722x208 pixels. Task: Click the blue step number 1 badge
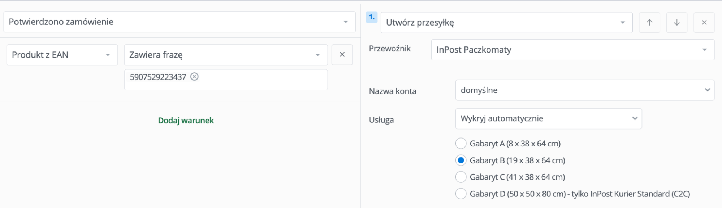coord(372,17)
